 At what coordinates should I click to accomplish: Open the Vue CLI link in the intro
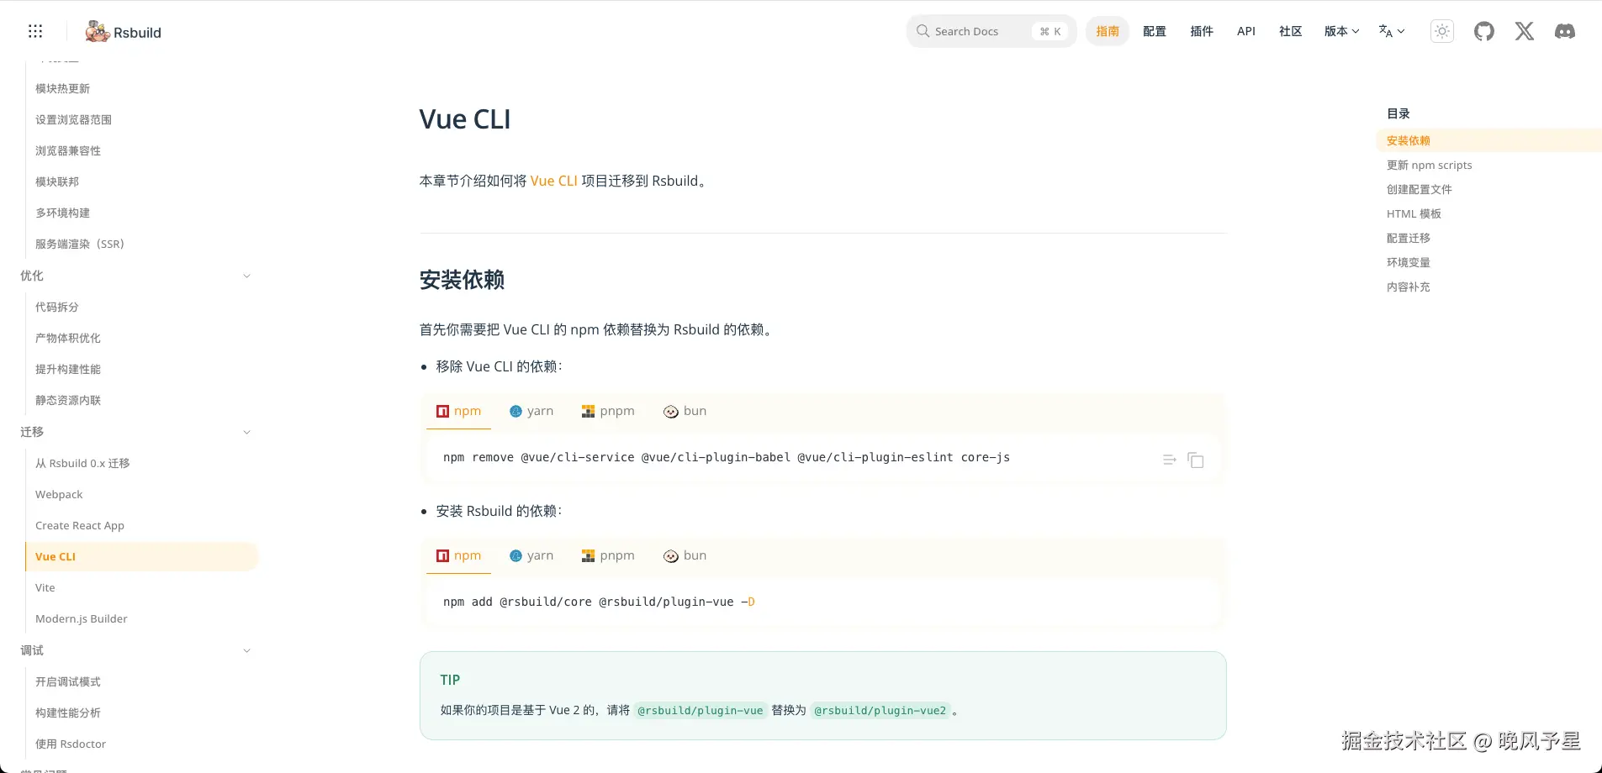553,181
